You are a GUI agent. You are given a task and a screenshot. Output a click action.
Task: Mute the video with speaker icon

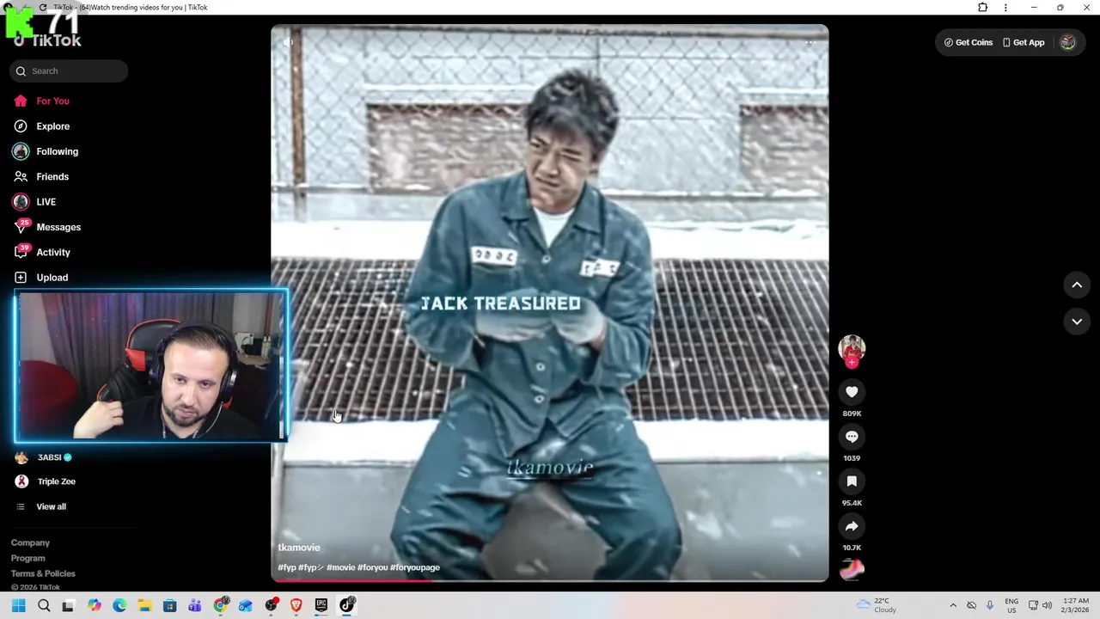(289, 42)
